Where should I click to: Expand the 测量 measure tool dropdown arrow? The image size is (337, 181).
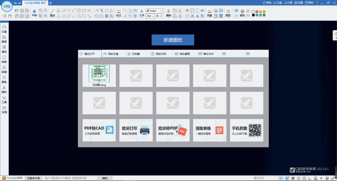click(209, 18)
